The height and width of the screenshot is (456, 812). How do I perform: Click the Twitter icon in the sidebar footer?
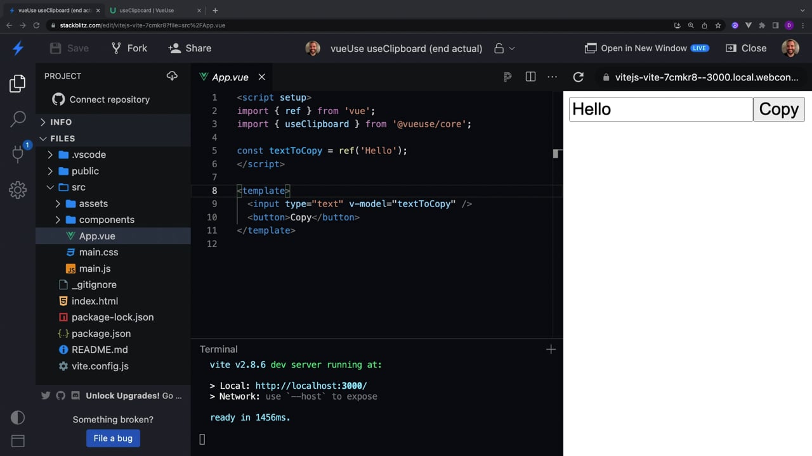(x=46, y=396)
